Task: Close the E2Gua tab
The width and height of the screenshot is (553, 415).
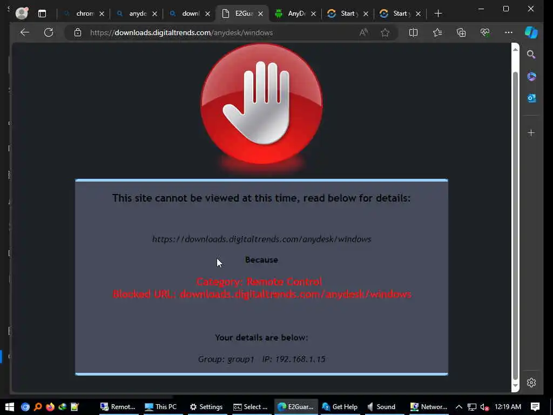Action: tap(260, 14)
